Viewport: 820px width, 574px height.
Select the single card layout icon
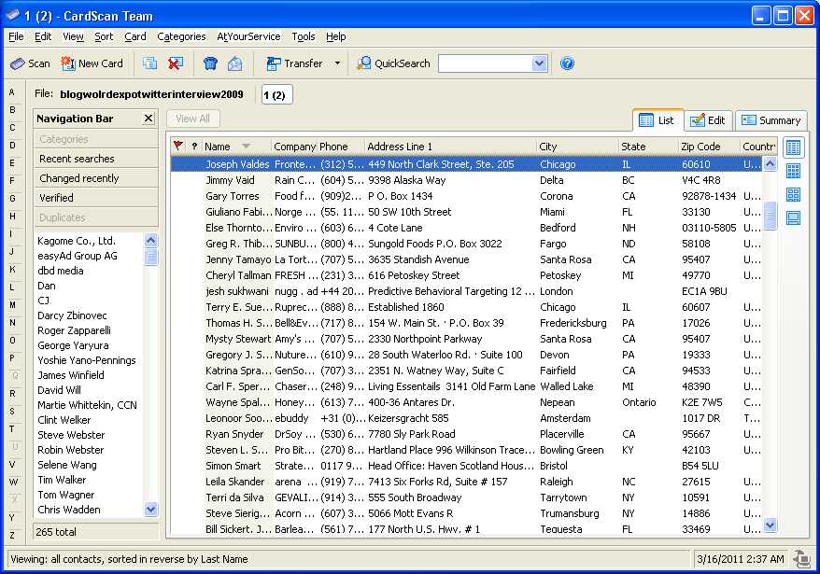793,217
